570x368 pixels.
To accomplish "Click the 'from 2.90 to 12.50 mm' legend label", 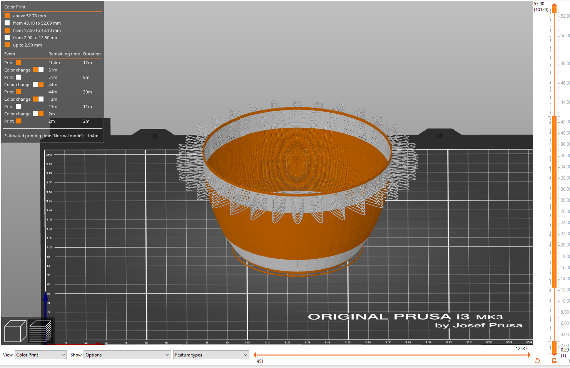I will pyautogui.click(x=36, y=38).
